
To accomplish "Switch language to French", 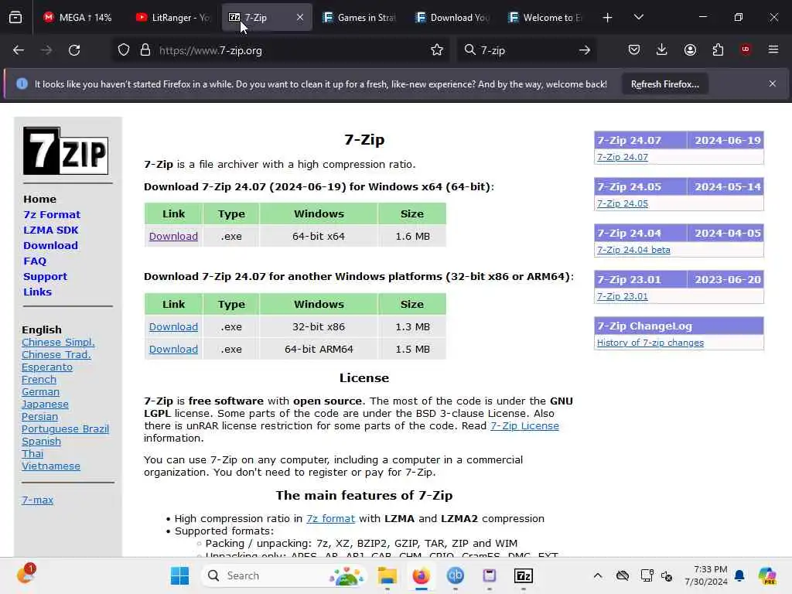I will 39,380.
